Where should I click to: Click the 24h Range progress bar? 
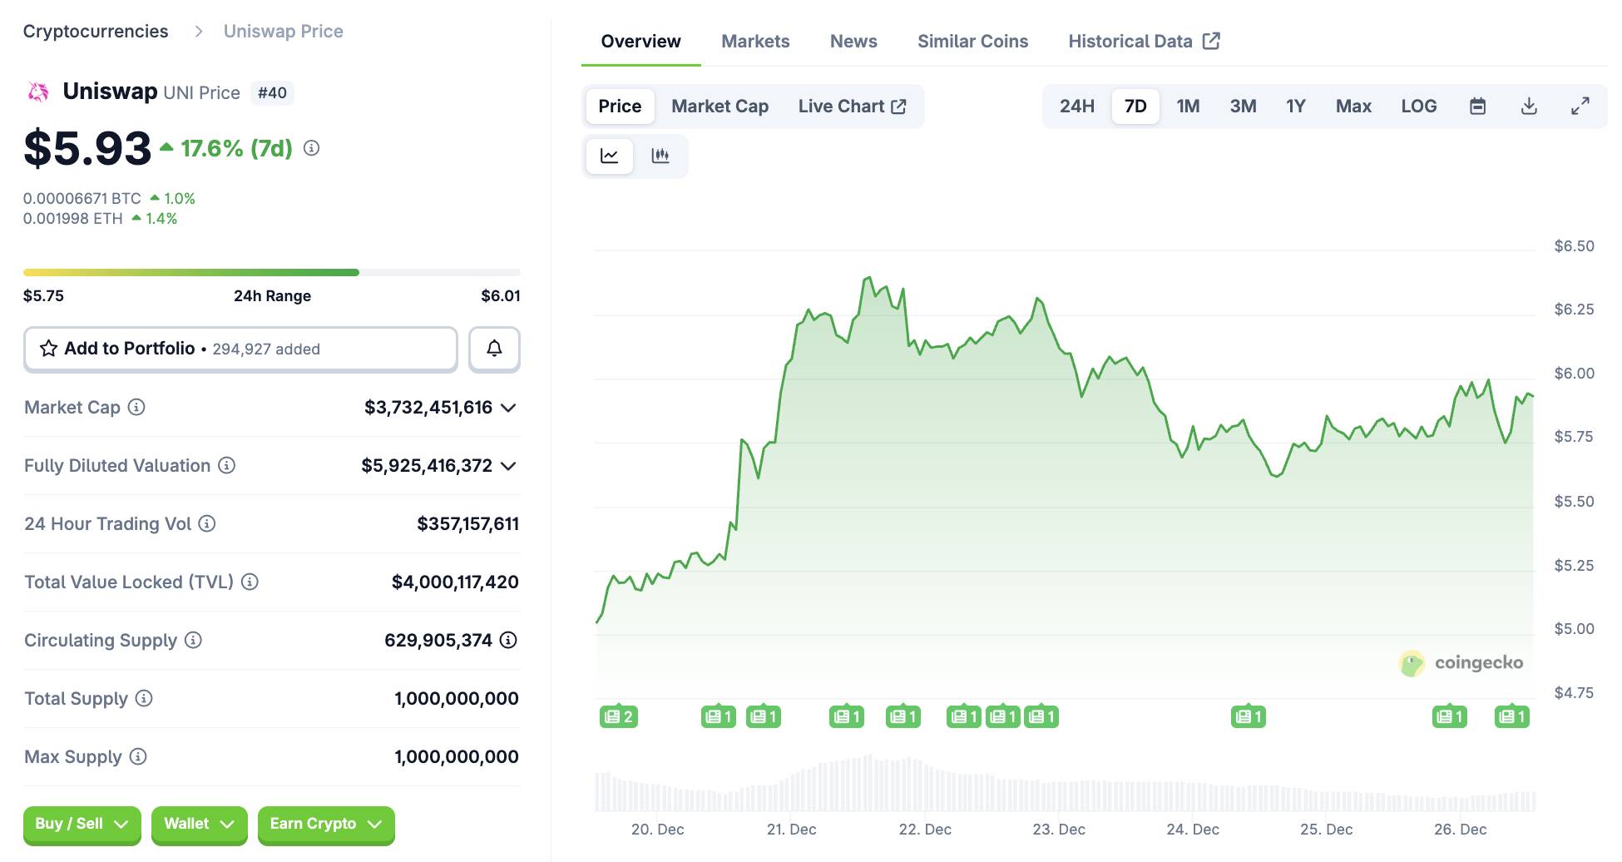[271, 273]
